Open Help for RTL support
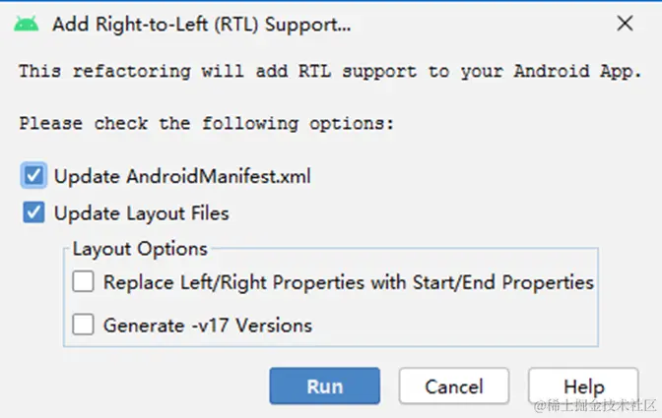This screenshot has height=418, width=662. tap(583, 386)
